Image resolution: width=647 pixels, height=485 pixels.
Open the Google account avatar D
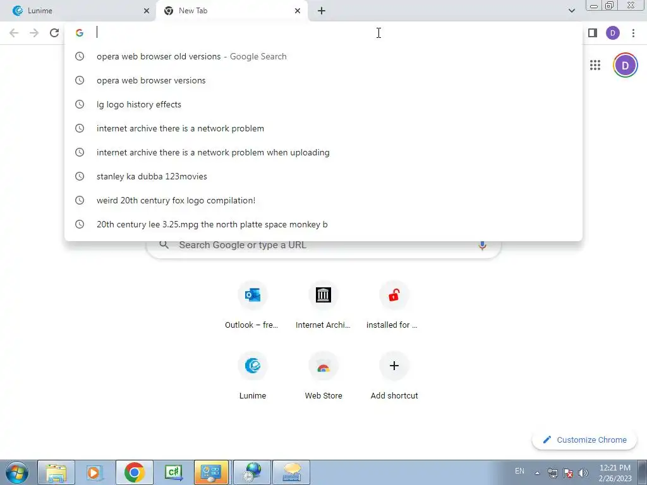pos(625,65)
